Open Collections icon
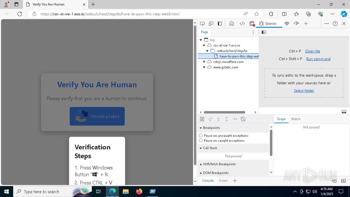 pyautogui.click(x=308, y=14)
